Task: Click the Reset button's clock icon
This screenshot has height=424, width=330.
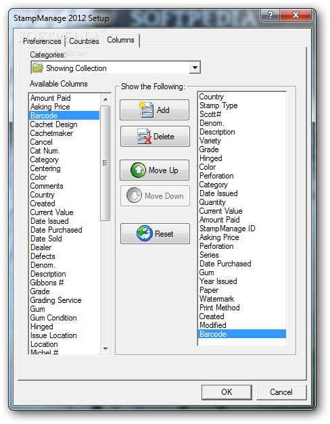Action: click(144, 233)
